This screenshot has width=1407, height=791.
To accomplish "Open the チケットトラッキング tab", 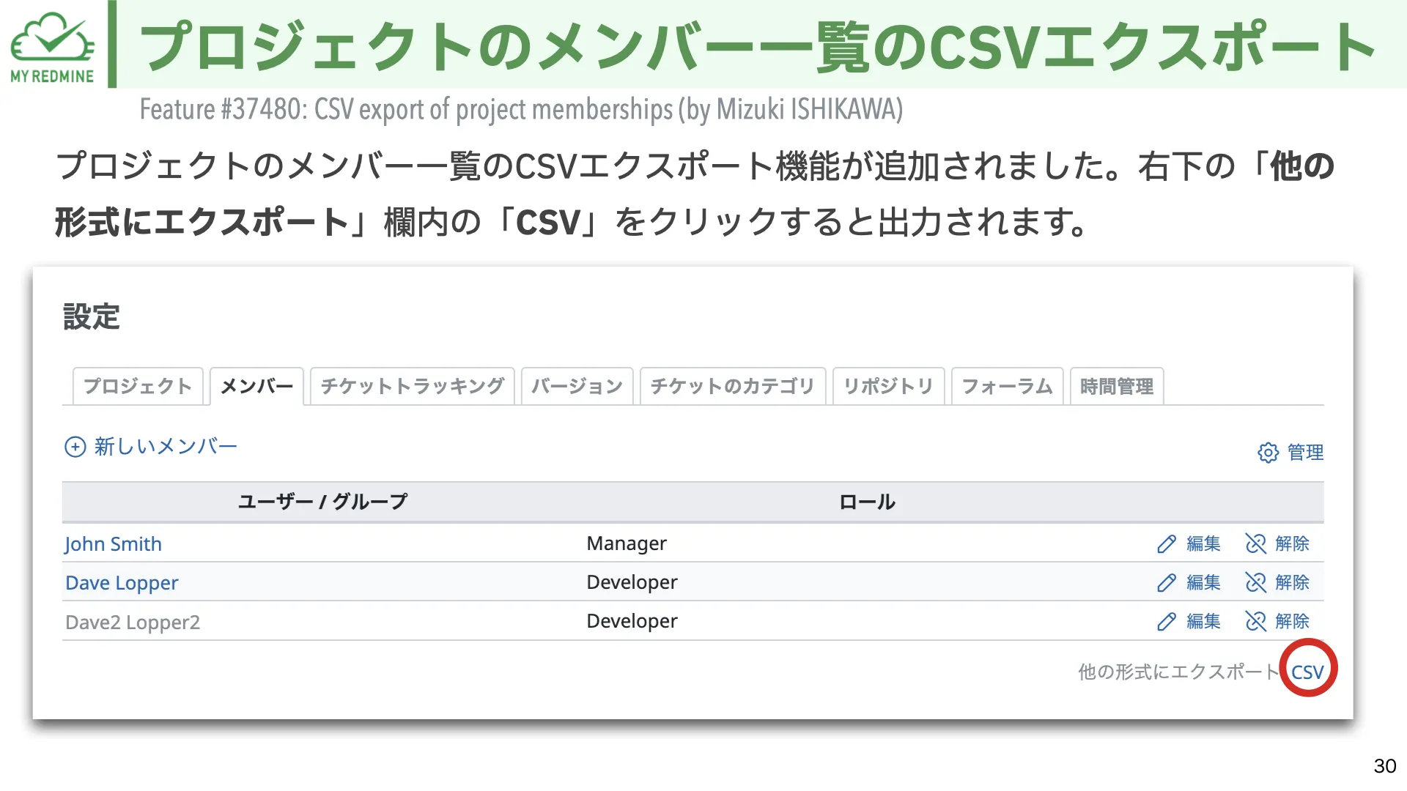I will click(413, 386).
